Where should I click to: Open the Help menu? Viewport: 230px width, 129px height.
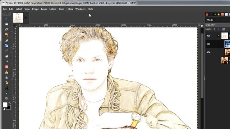pos(90,9)
